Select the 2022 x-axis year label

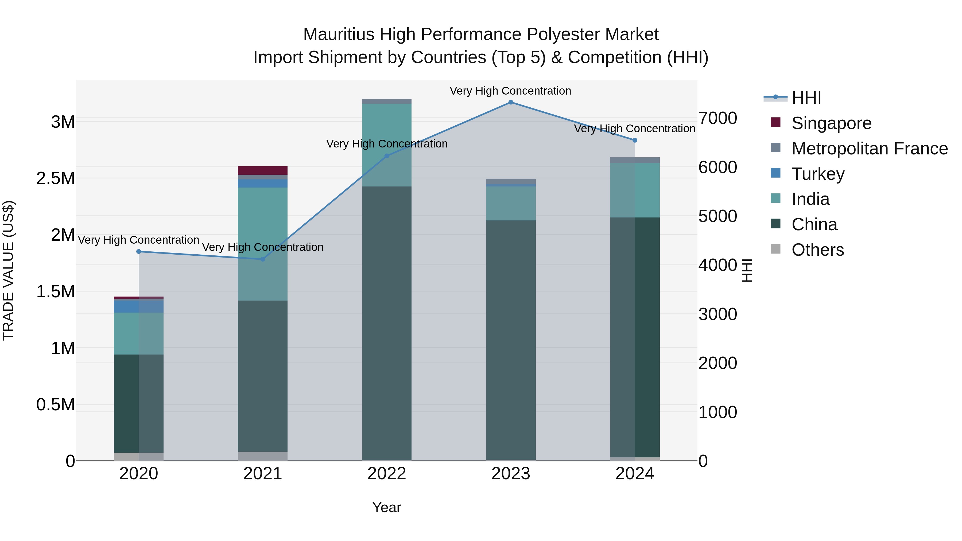[387, 474]
